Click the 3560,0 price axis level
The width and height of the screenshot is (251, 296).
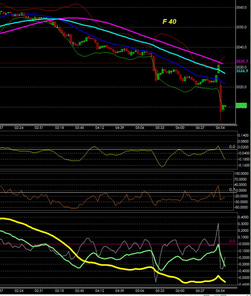point(241,8)
